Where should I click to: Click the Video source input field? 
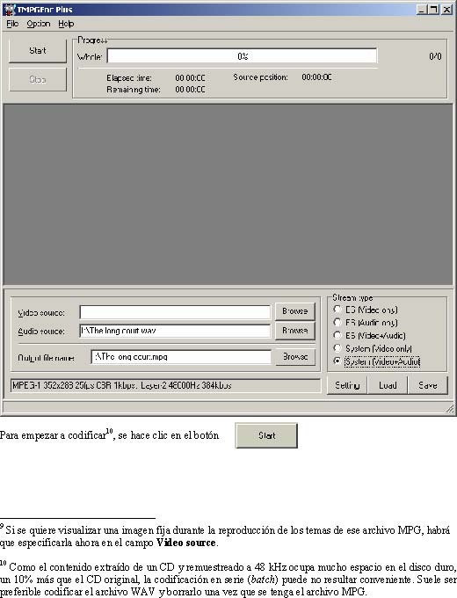coord(175,312)
